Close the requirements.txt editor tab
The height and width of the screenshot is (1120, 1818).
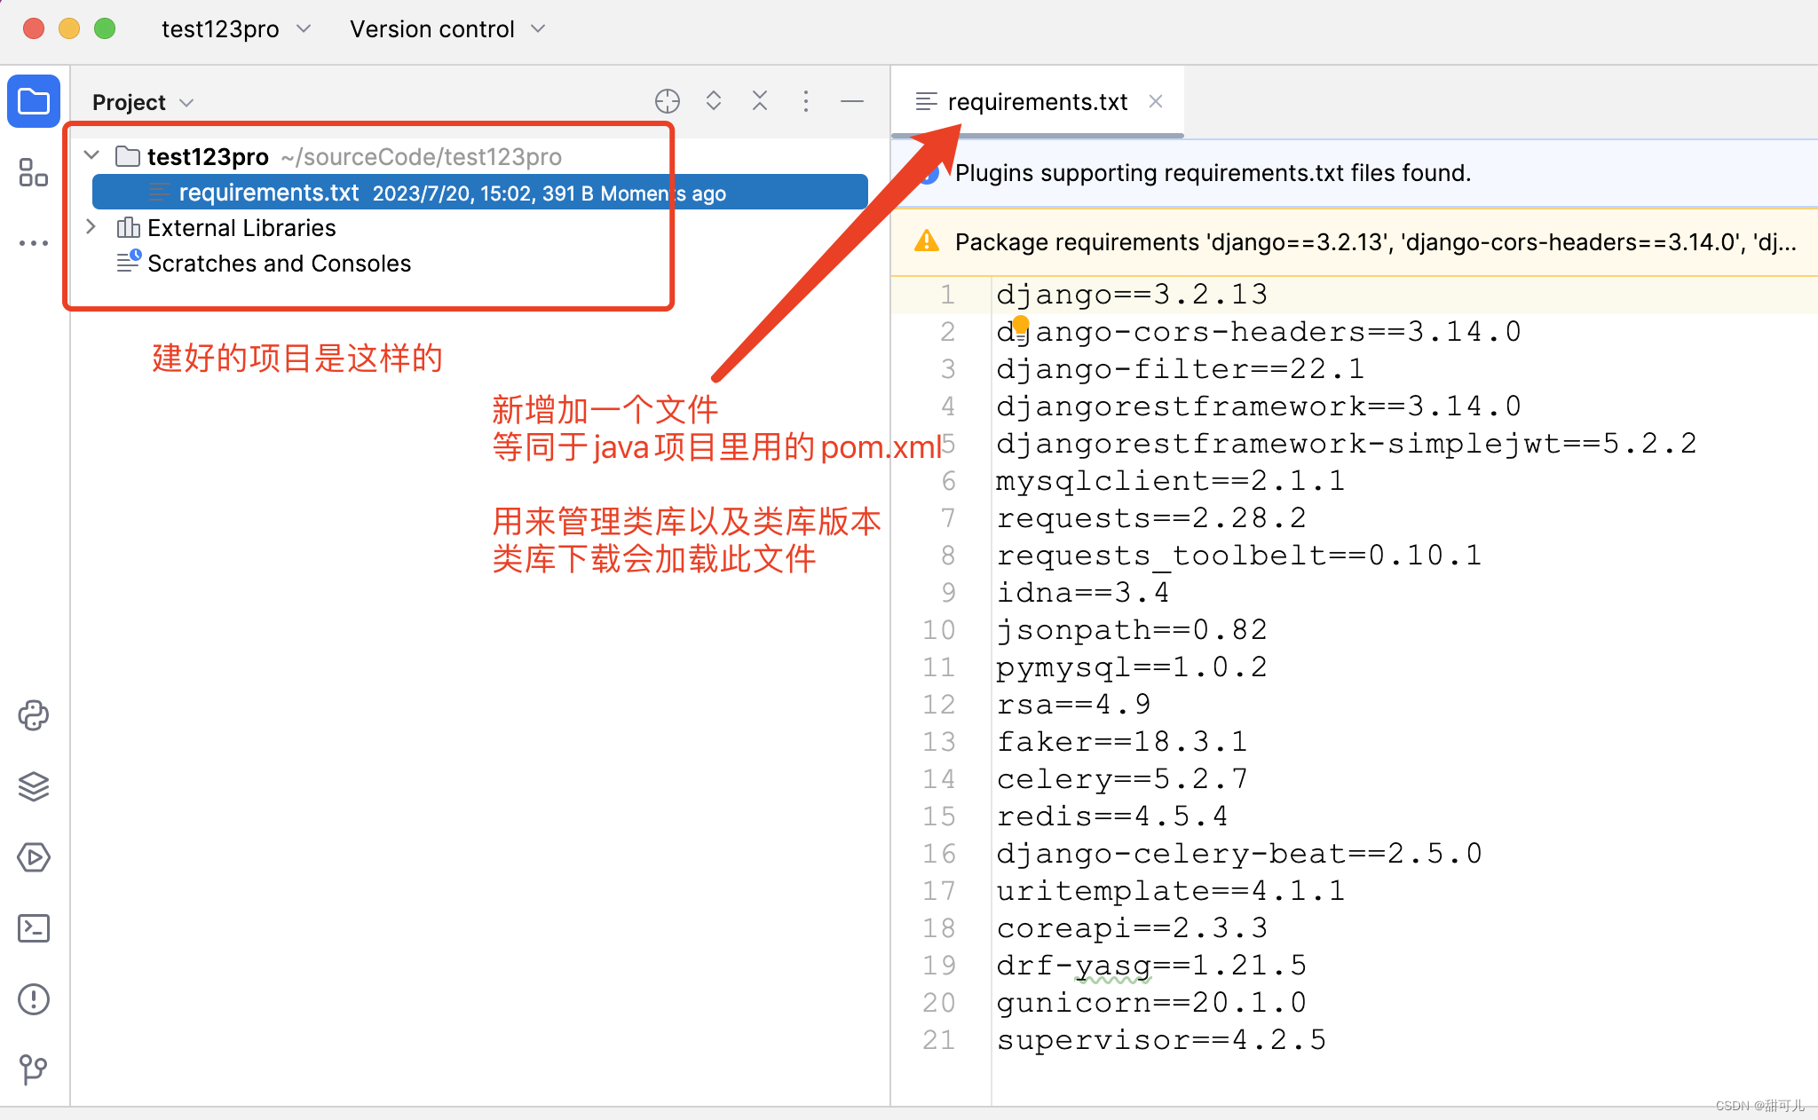pos(1156,101)
